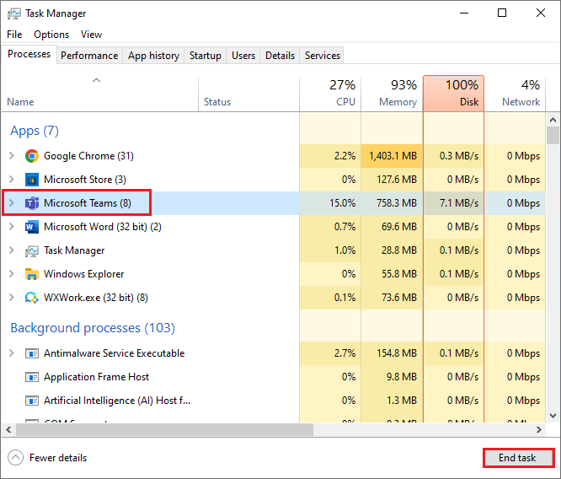Select the Apps (7) group heading
This screenshot has width=561, height=479.
[x=35, y=131]
